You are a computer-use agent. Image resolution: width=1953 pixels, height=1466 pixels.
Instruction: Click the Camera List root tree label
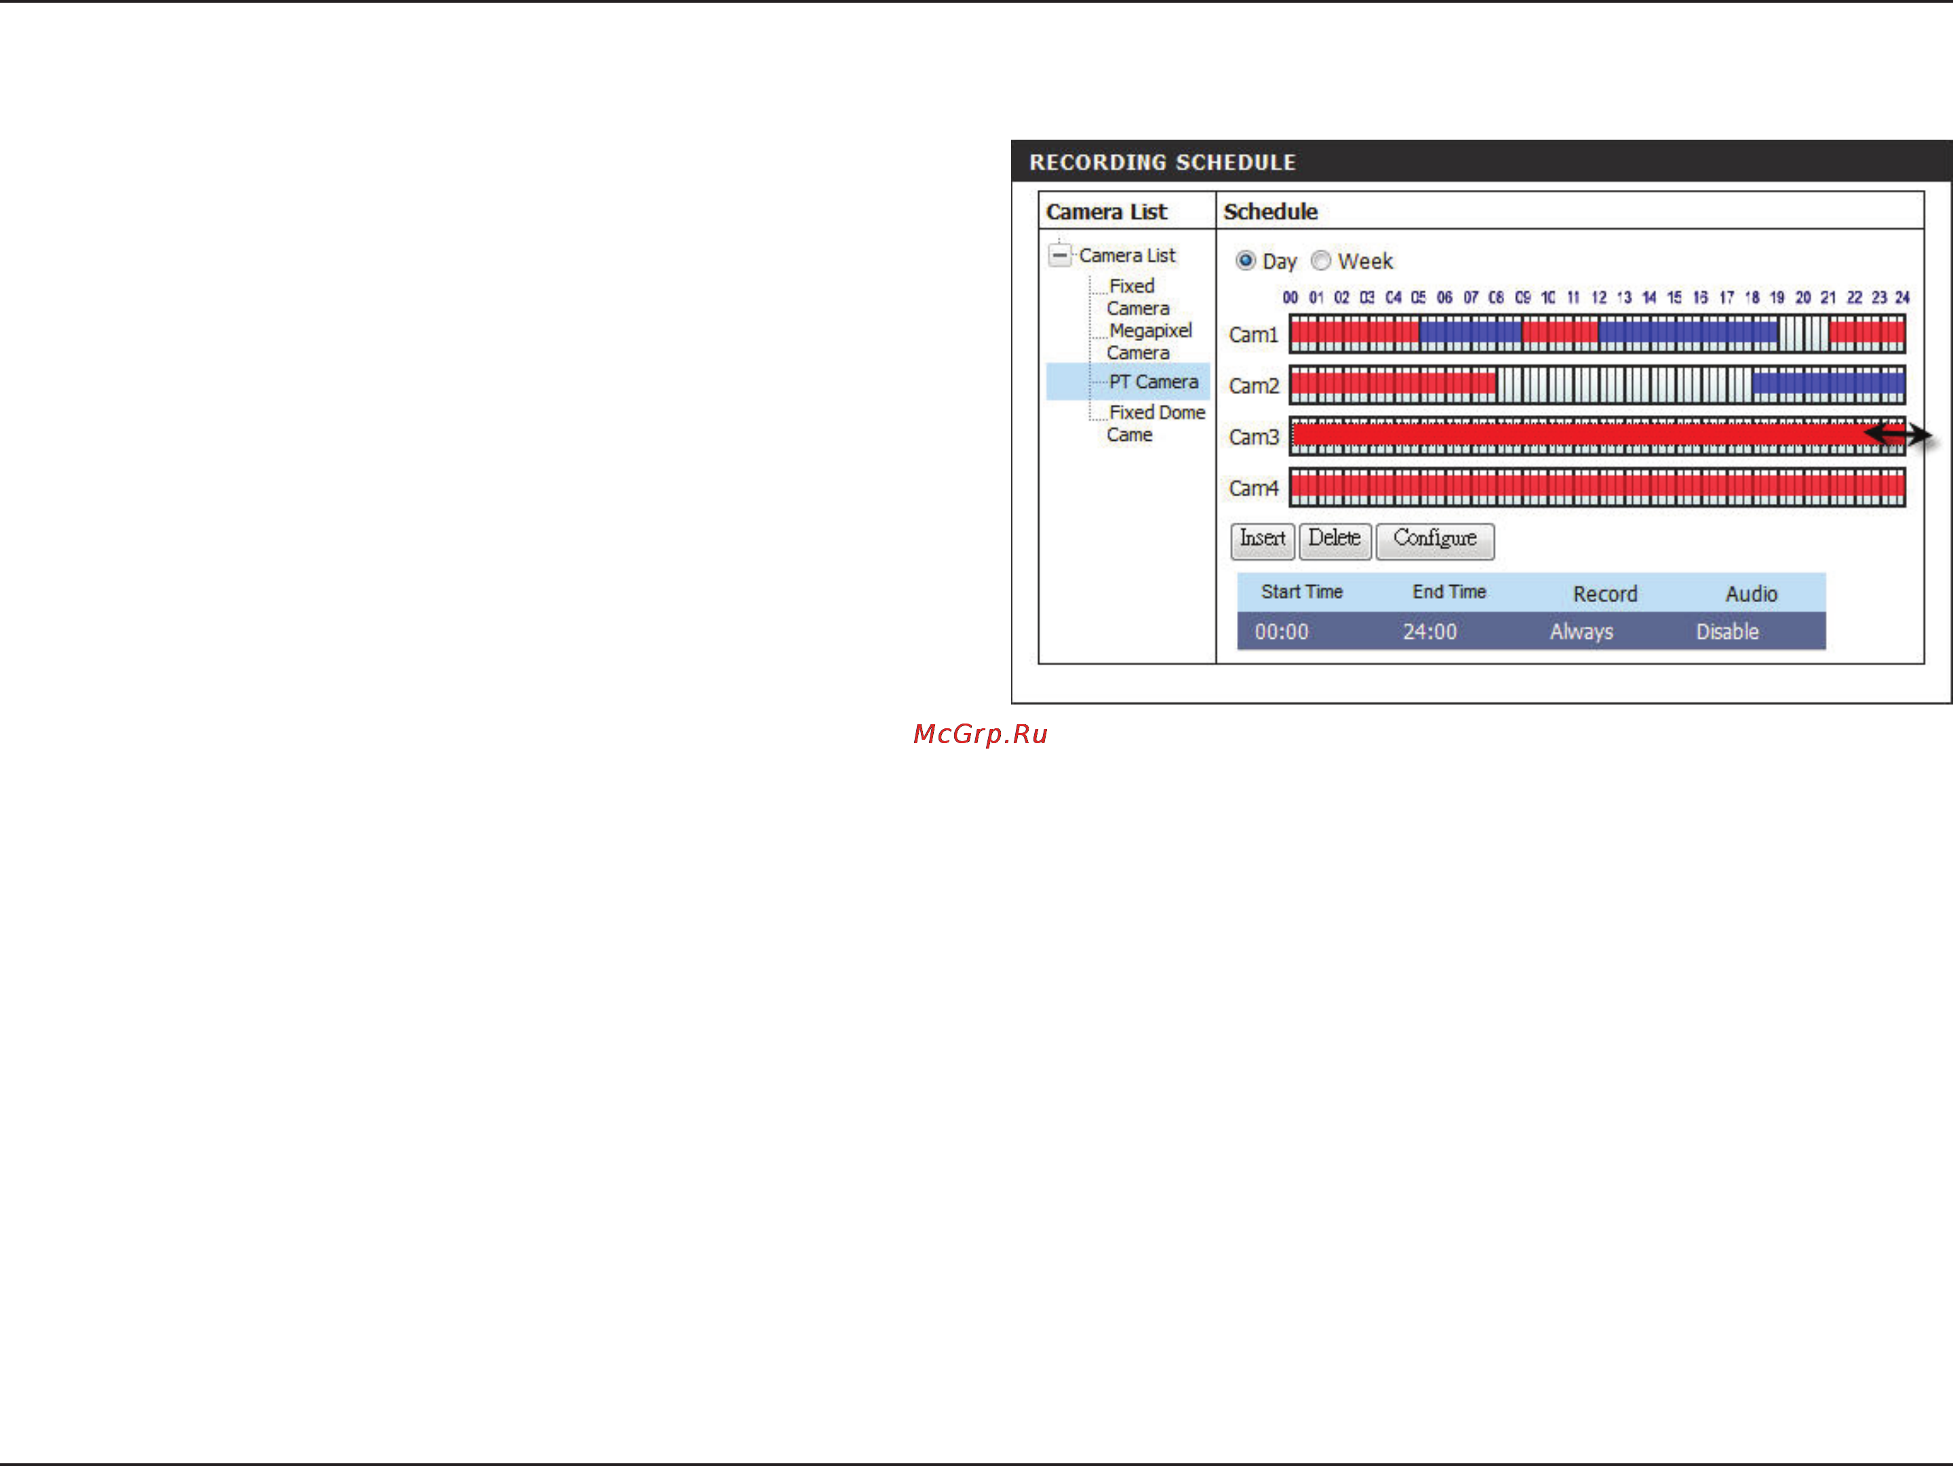[1126, 256]
